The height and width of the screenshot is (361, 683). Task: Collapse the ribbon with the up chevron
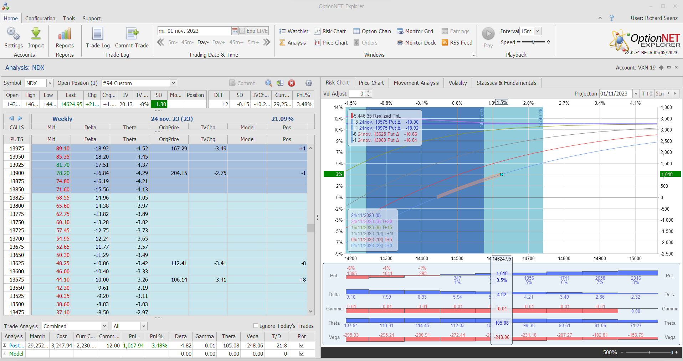pos(600,18)
